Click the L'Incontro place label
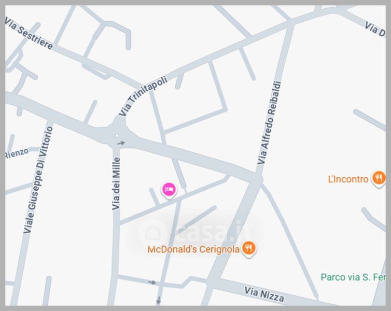The width and height of the screenshot is (391, 311). (x=348, y=179)
